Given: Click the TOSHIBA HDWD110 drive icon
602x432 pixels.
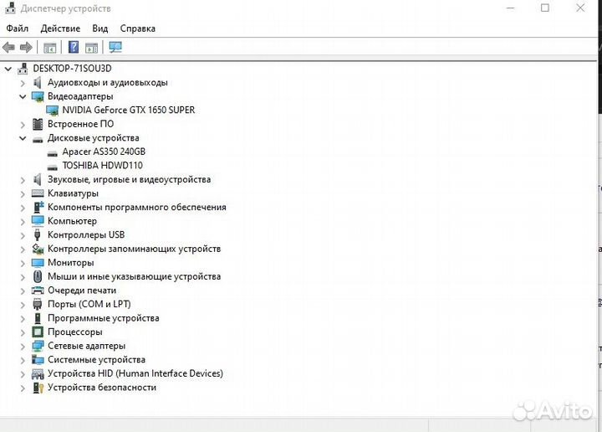Looking at the screenshot, I should [52, 167].
